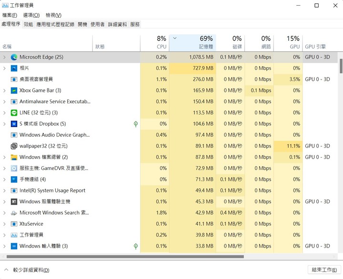Click the 0.4 MB/秒 disk value

coord(231,213)
